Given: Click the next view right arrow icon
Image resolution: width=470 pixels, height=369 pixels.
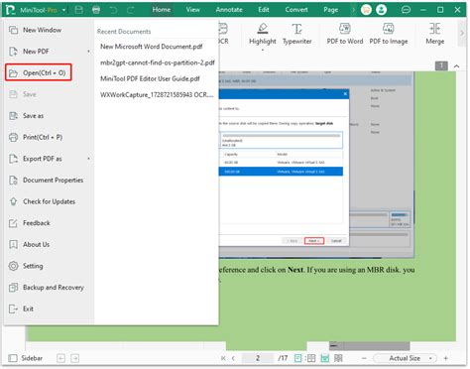Looking at the screenshot, I should point(75,358).
